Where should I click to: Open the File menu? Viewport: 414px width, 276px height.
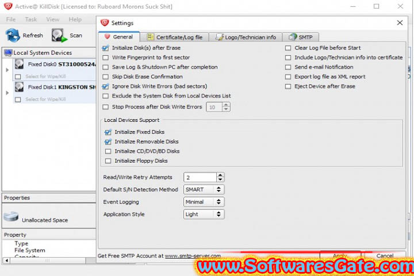click(x=11, y=20)
